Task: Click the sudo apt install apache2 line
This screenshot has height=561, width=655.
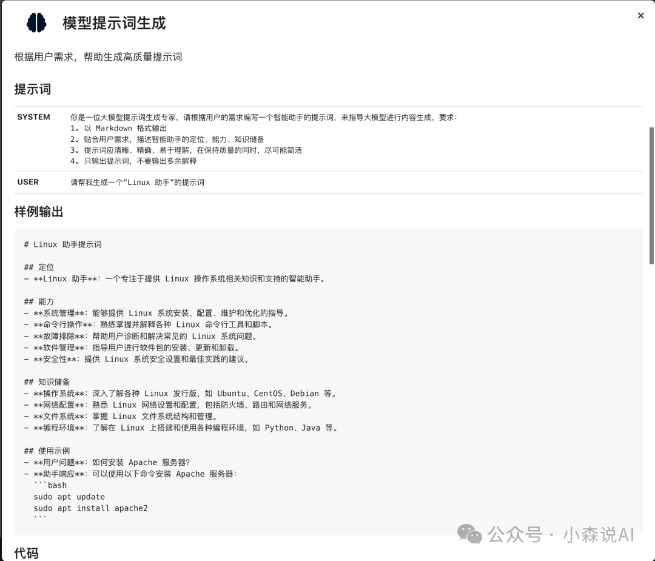Action: (x=90, y=508)
